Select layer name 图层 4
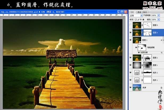Viewport: 164px width, 110px height. coord(155,33)
